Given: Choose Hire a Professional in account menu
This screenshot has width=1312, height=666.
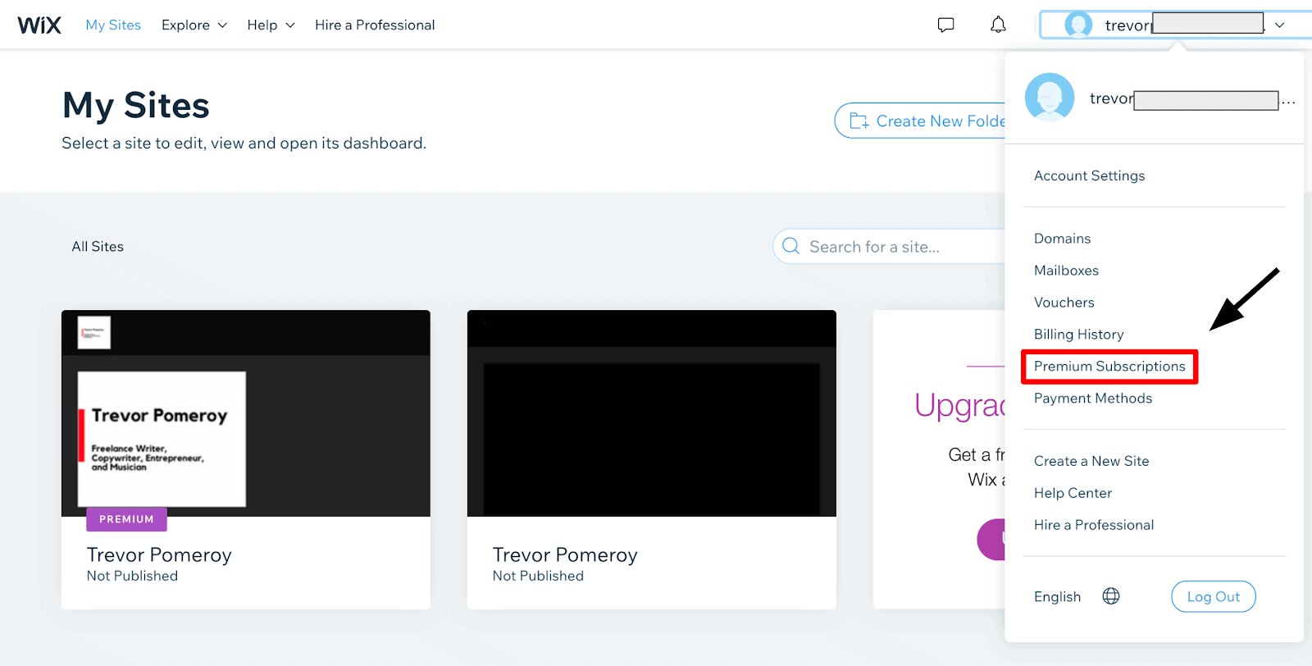Looking at the screenshot, I should tap(1094, 525).
